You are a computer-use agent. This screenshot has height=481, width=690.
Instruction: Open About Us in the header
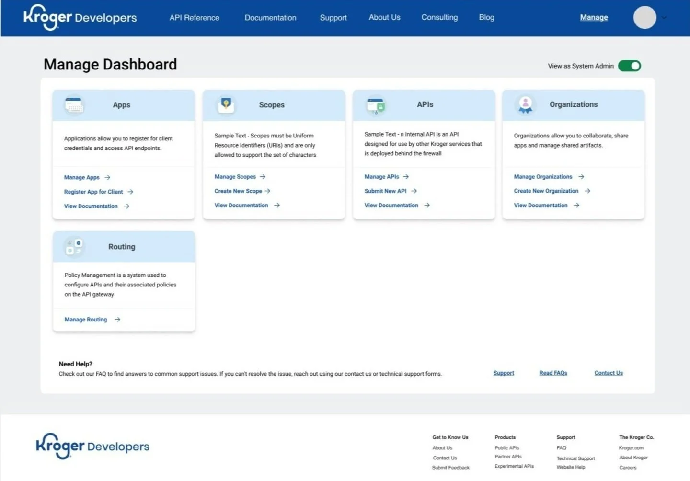(385, 17)
